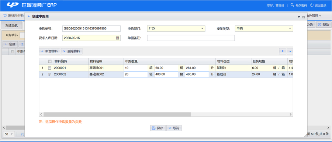Screen dimensions: 332x142
Task: Click the power icon beside 退出登录
Action: tap(311, 5)
